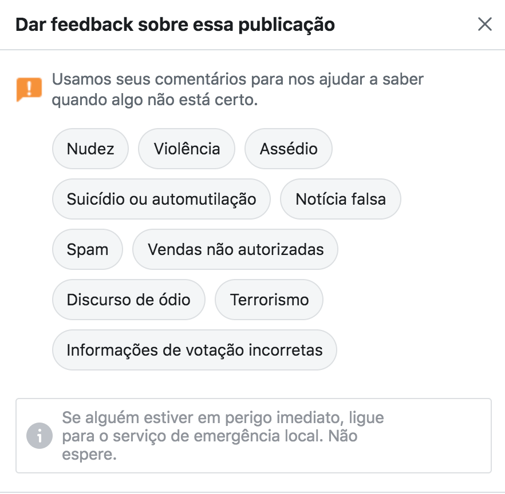Choose Violência as feedback reason
This screenshot has width=505, height=494.
pos(187,149)
